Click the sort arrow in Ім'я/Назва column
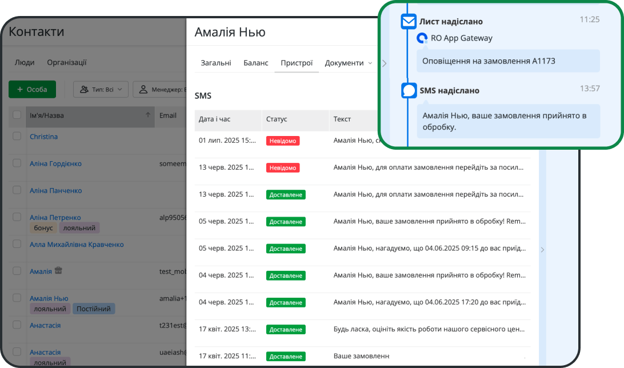The width and height of the screenshot is (624, 368). (x=148, y=115)
